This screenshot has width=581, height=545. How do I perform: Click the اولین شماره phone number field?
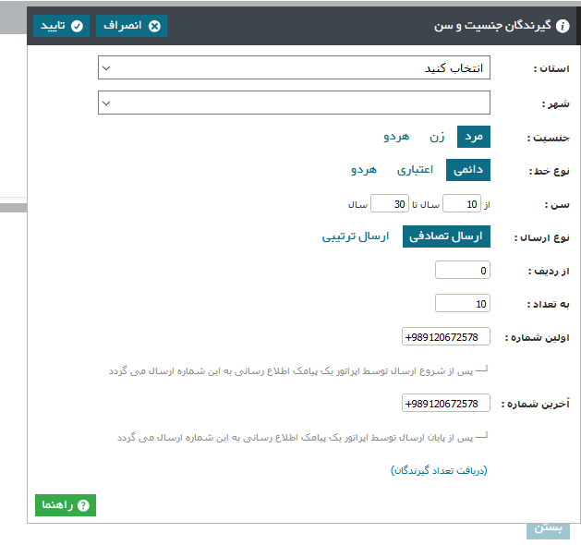[x=446, y=336]
